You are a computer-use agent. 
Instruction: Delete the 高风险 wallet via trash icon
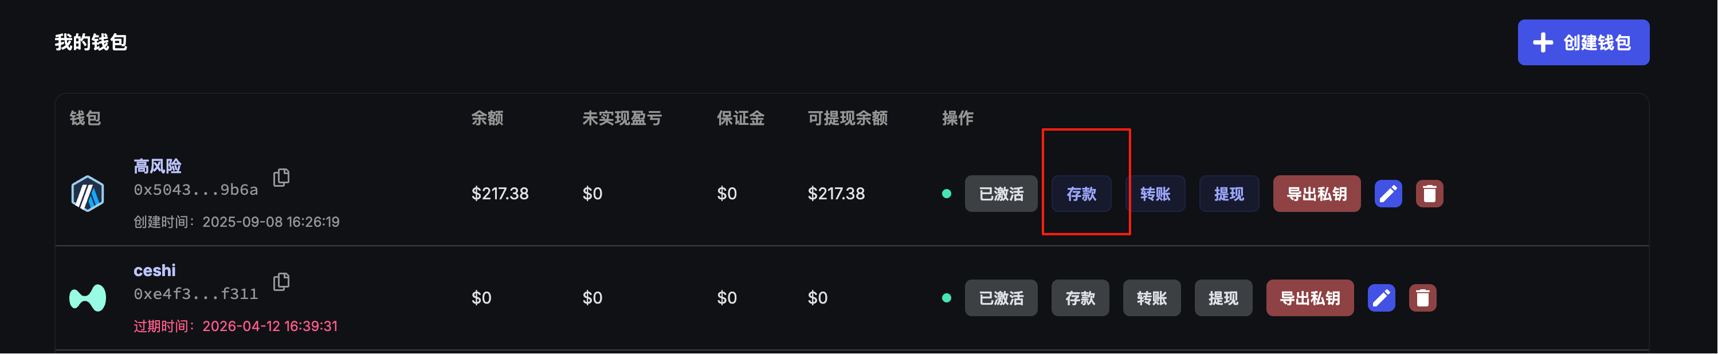(1429, 194)
